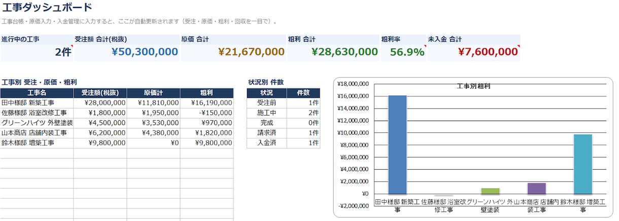Viewport: 619px width, 221px height.
Task: Click the 状況 column header
Action: (267, 93)
